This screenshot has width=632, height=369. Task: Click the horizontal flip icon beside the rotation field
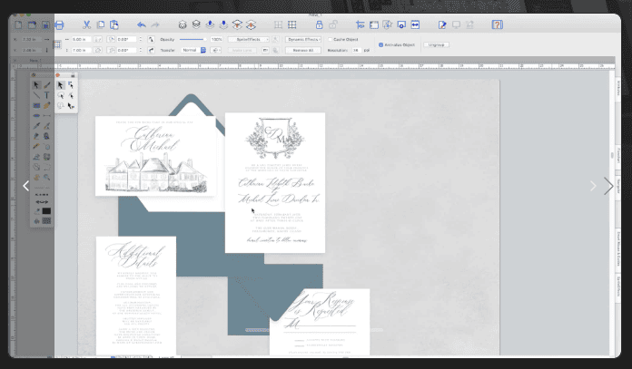[151, 39]
